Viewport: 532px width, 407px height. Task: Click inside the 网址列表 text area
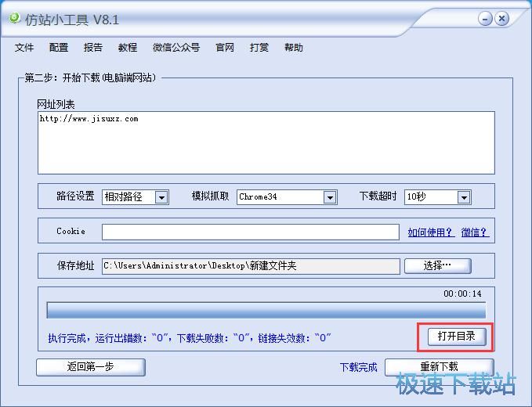tap(266, 142)
